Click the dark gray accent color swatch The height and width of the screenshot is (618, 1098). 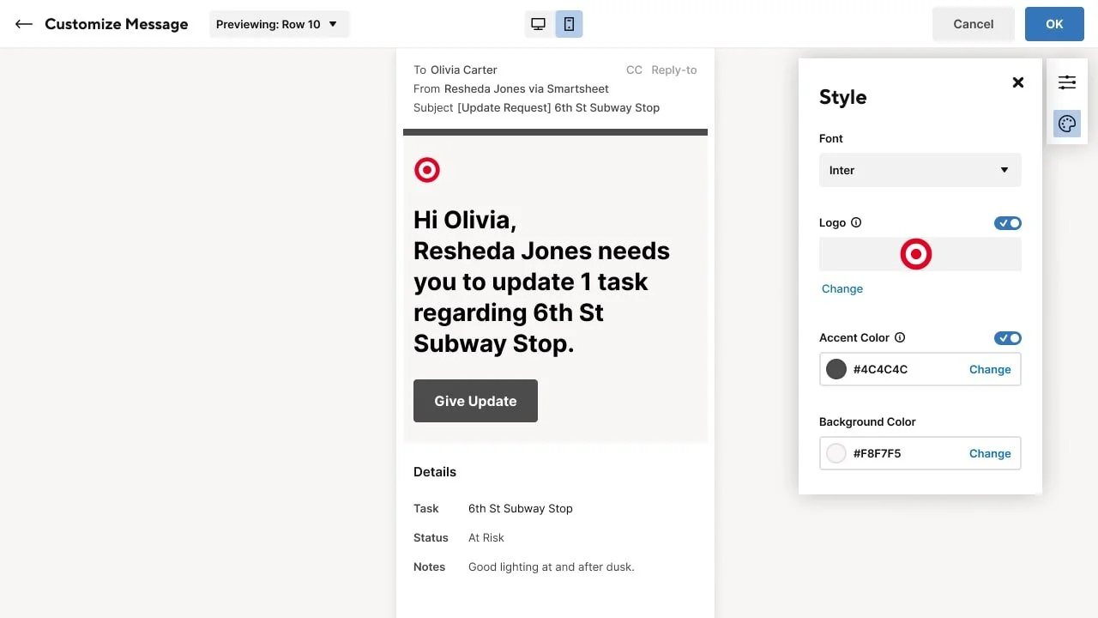point(836,369)
